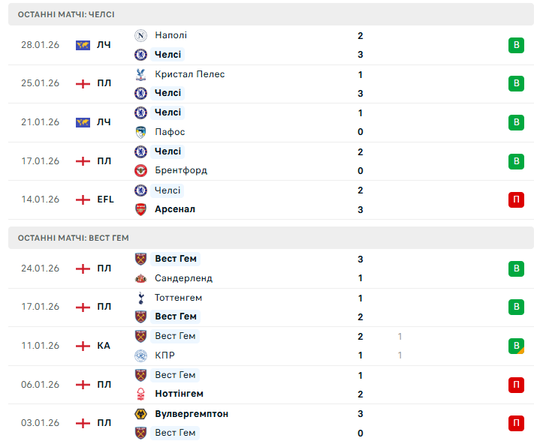Click the green win badge for Napoli–Chelsea
Image resolution: width=540 pixels, height=447 pixels.
point(516,45)
